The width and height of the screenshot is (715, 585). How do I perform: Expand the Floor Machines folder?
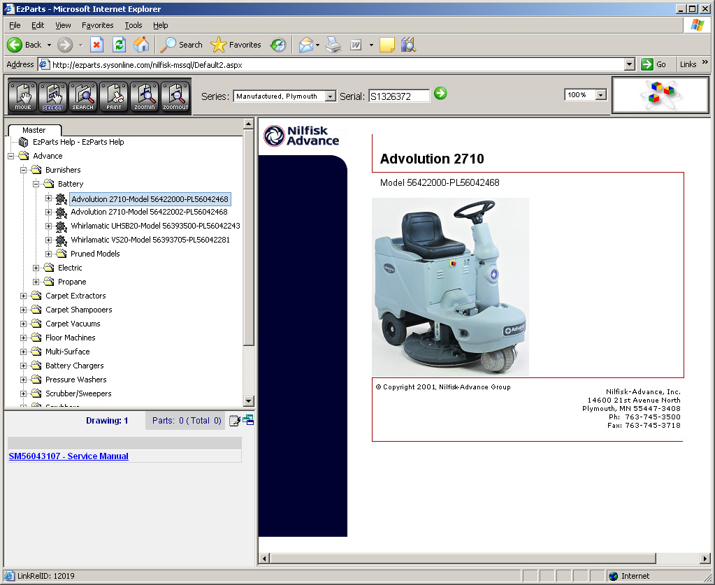[x=23, y=338]
